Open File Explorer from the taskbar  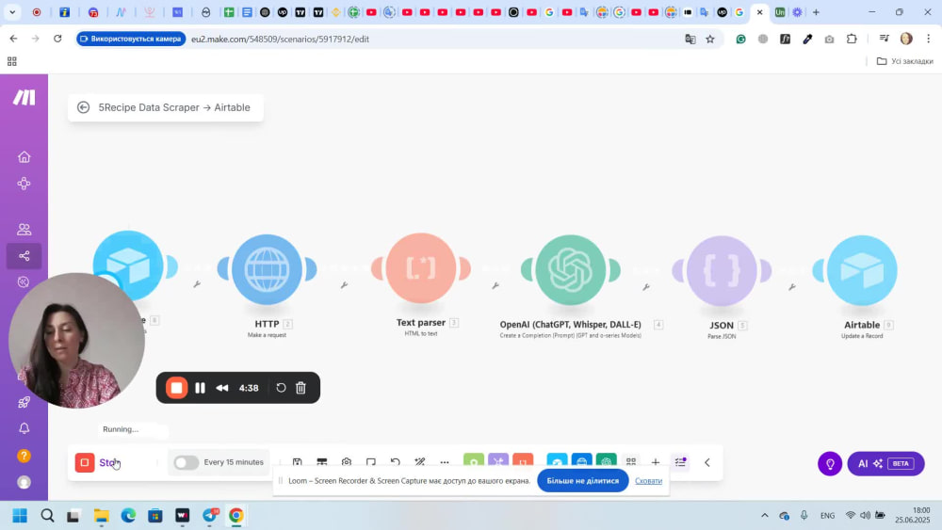point(101,516)
